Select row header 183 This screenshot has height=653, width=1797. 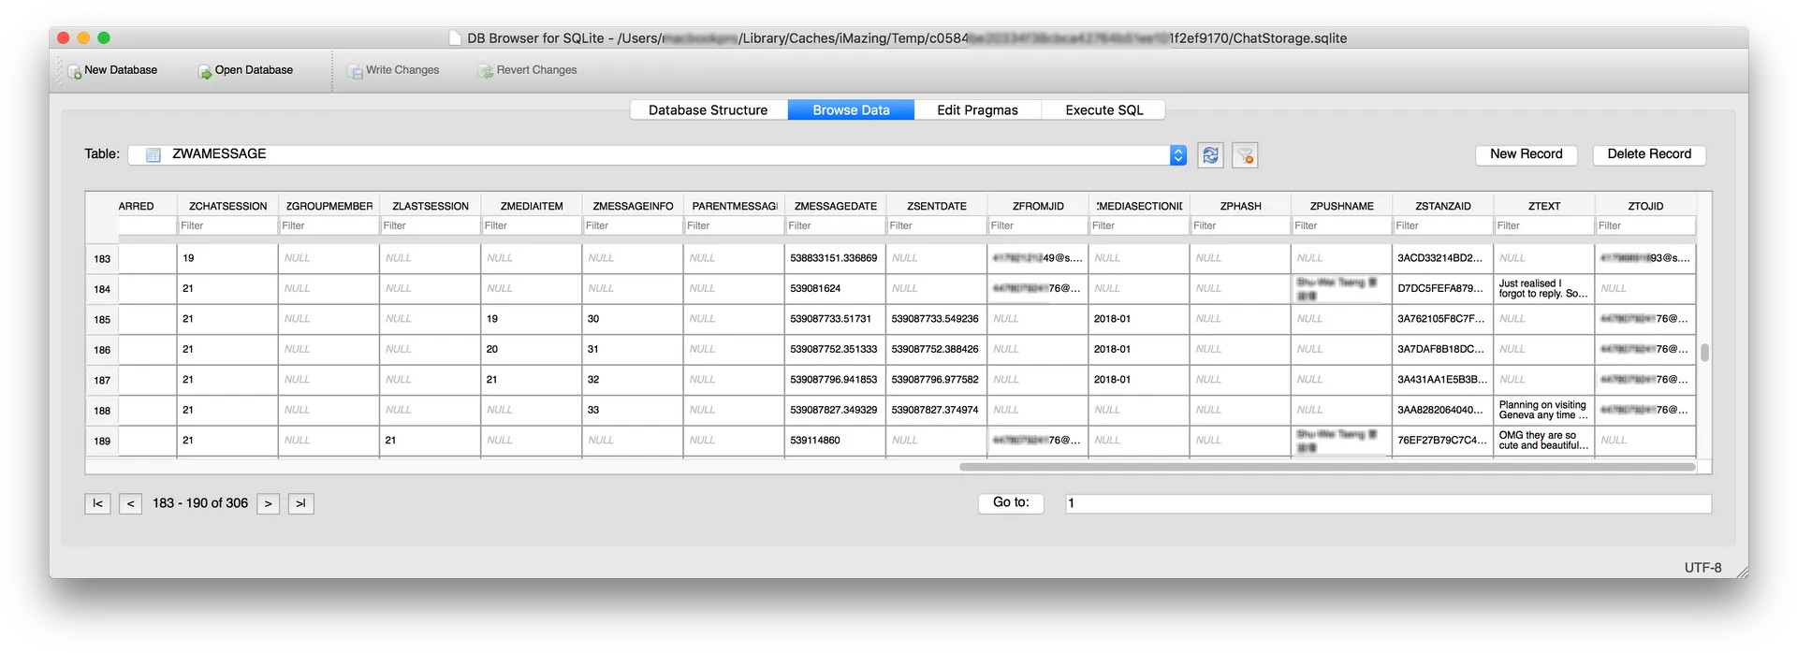102,259
